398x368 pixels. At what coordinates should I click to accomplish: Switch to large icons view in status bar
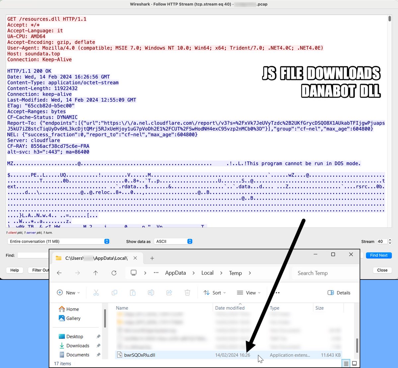coord(355,363)
